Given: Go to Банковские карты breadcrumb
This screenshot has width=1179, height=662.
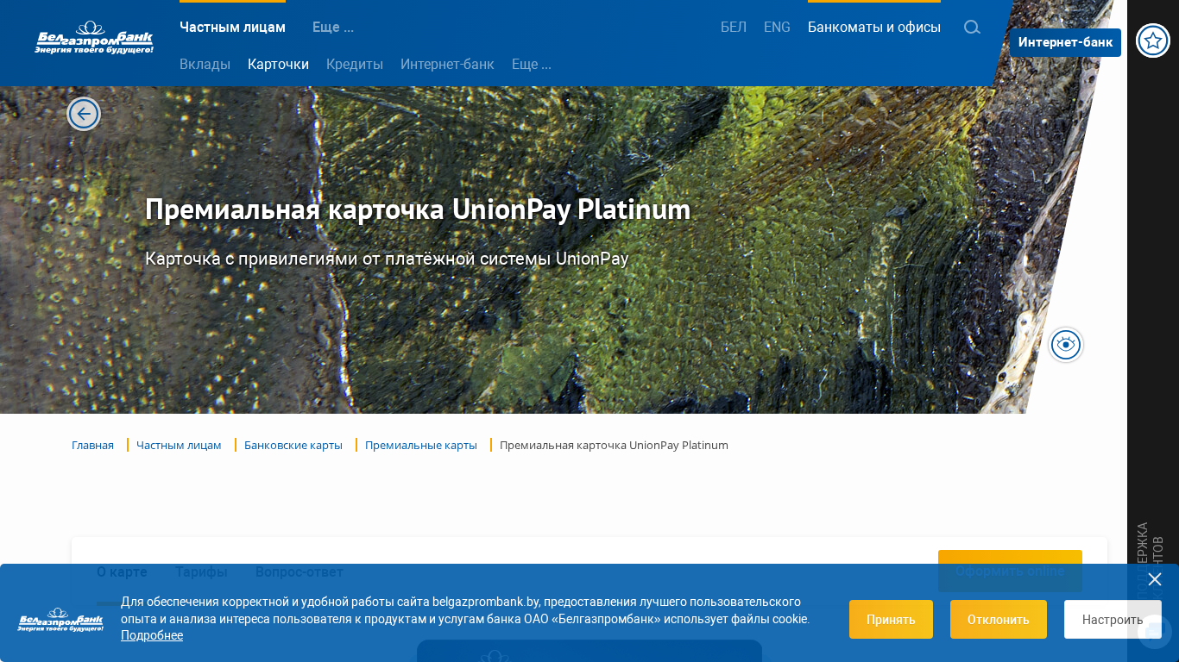Looking at the screenshot, I should click(293, 445).
